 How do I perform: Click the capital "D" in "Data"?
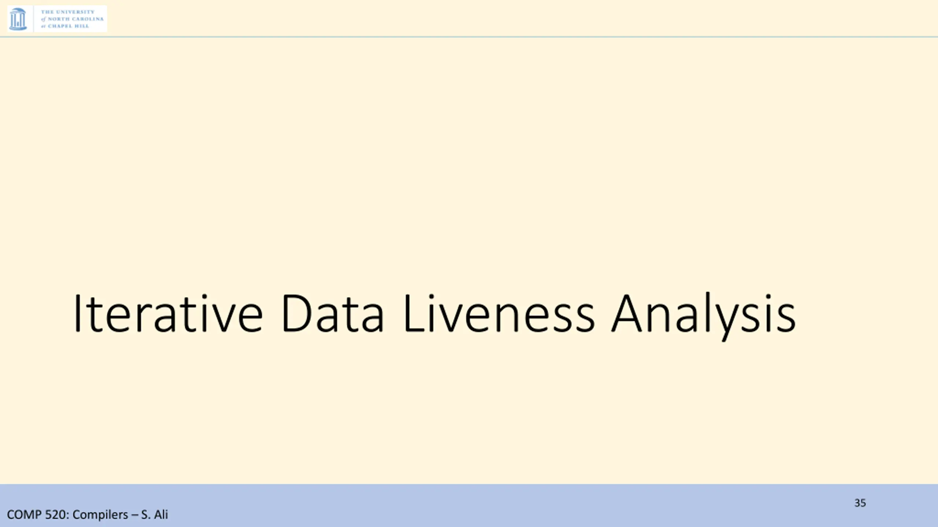coord(295,313)
